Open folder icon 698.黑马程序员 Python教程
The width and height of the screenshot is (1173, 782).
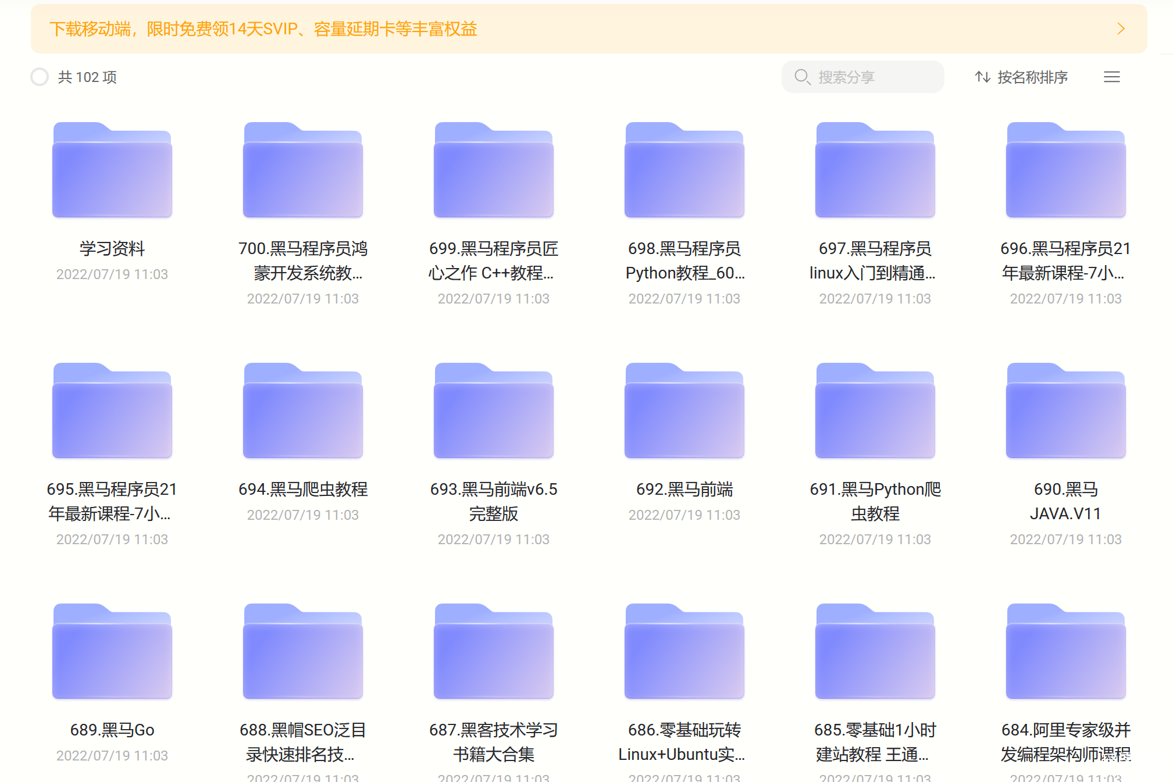coord(684,170)
